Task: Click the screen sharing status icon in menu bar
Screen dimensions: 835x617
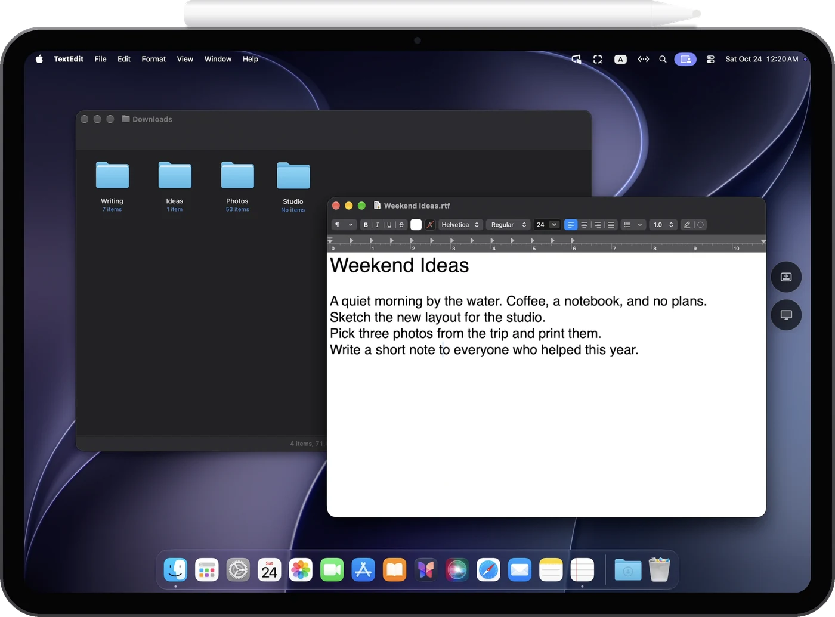Action: click(685, 59)
